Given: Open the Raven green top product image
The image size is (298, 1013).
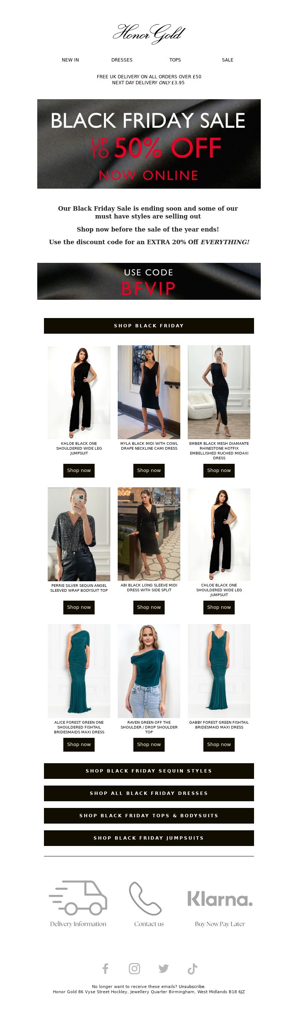Looking at the screenshot, I should pyautogui.click(x=149, y=671).
